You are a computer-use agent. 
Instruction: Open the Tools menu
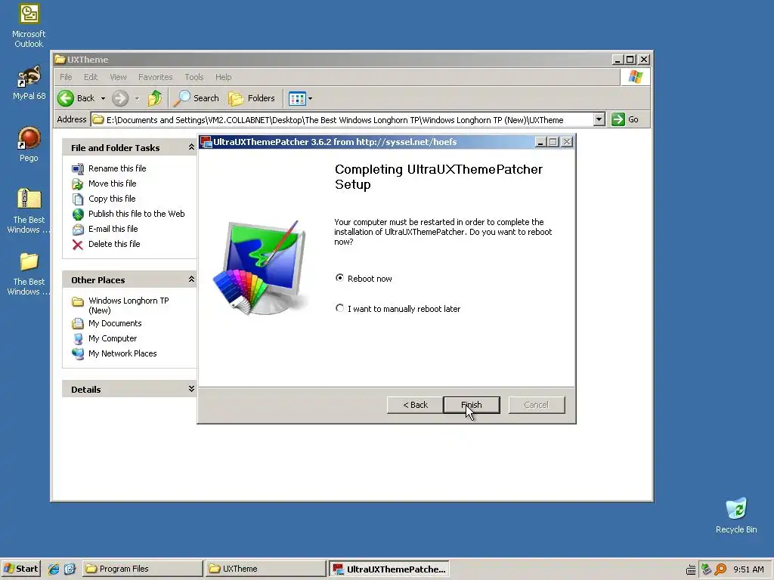point(194,77)
